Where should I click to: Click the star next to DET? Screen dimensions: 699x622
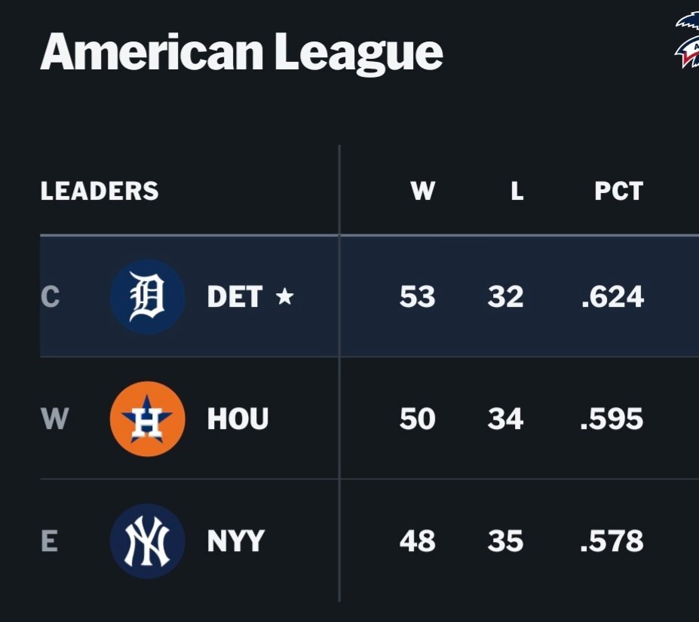[285, 296]
